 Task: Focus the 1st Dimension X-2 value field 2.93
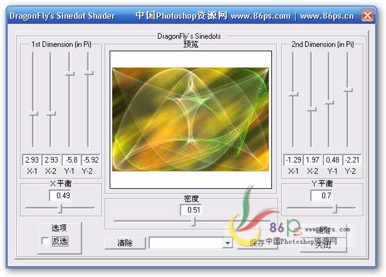tap(51, 160)
